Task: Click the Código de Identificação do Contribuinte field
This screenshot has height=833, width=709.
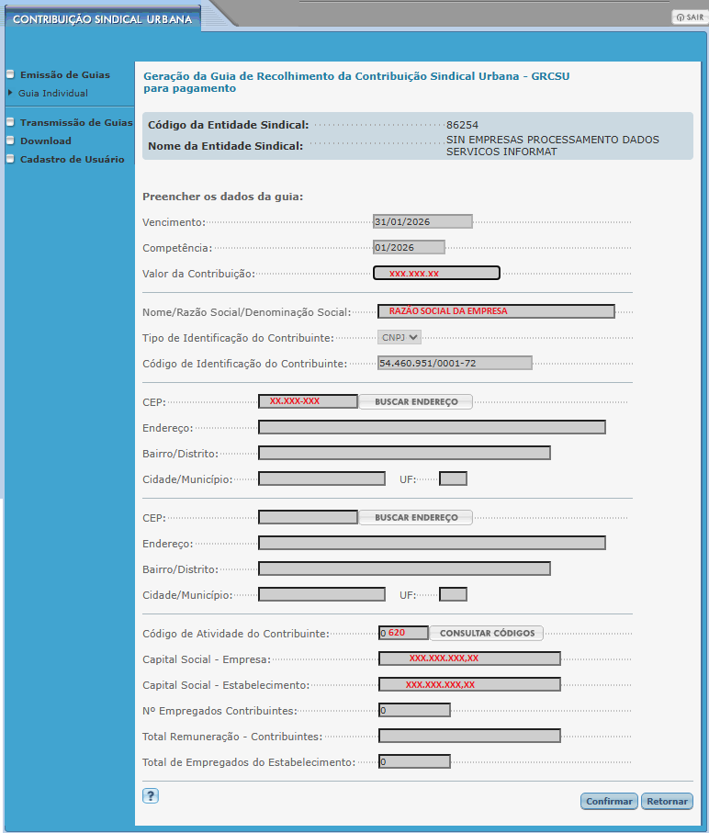Action: pos(455,363)
